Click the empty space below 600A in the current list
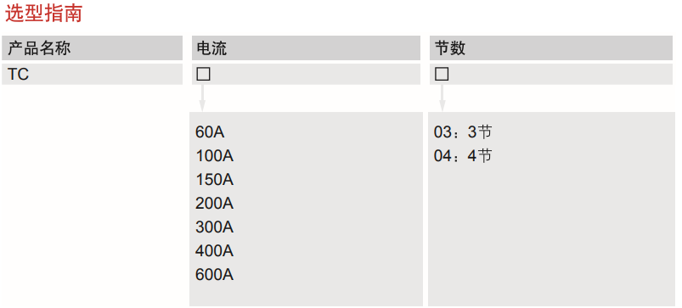This screenshot has width=682, height=308. pyautogui.click(x=306, y=294)
